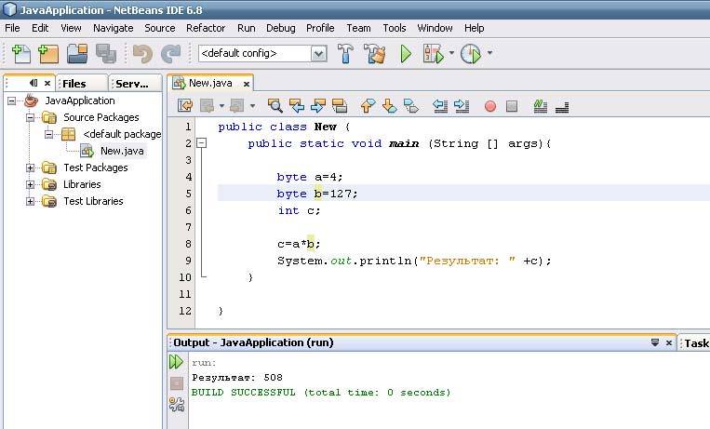Viewport: 710px width, 429px height.
Task: Click the Undo arrow in main toolbar
Action: [x=141, y=54]
